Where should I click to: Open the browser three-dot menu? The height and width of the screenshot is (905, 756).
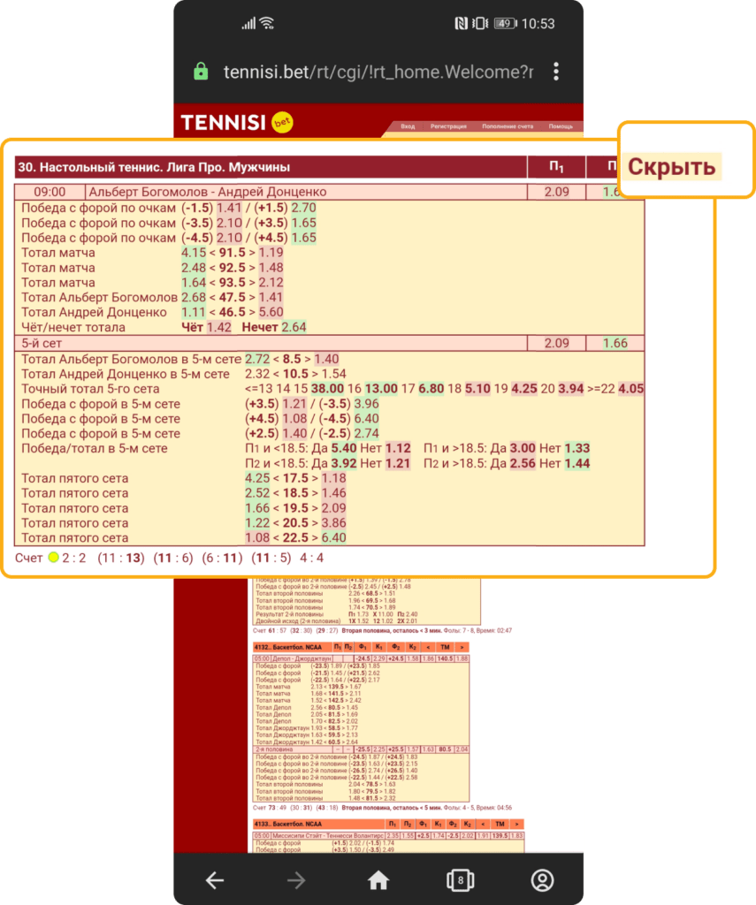(x=555, y=72)
